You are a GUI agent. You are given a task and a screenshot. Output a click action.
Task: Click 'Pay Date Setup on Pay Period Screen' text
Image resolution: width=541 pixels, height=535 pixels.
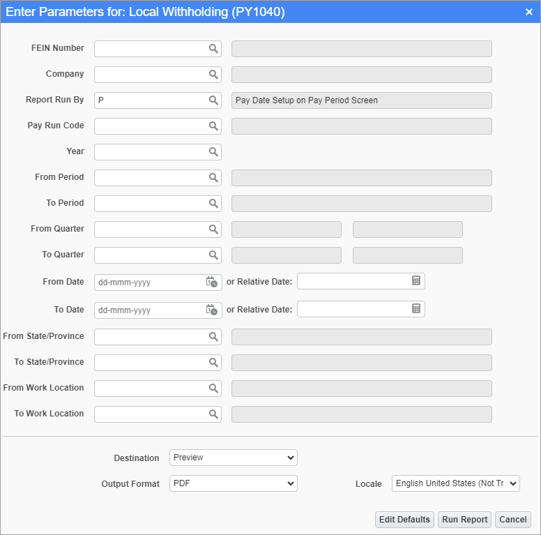(306, 100)
